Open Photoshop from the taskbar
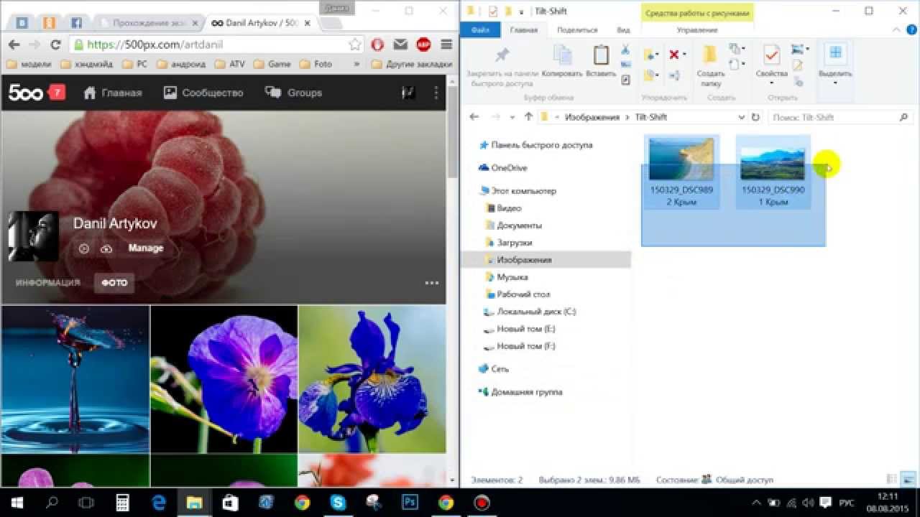Viewport: 920px width, 517px height. [410, 503]
